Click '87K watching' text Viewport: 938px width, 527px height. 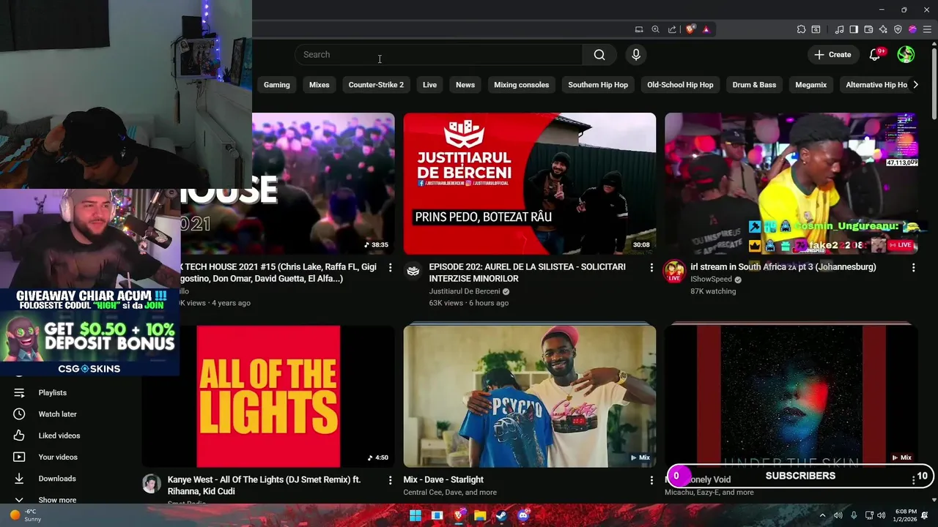tap(713, 291)
